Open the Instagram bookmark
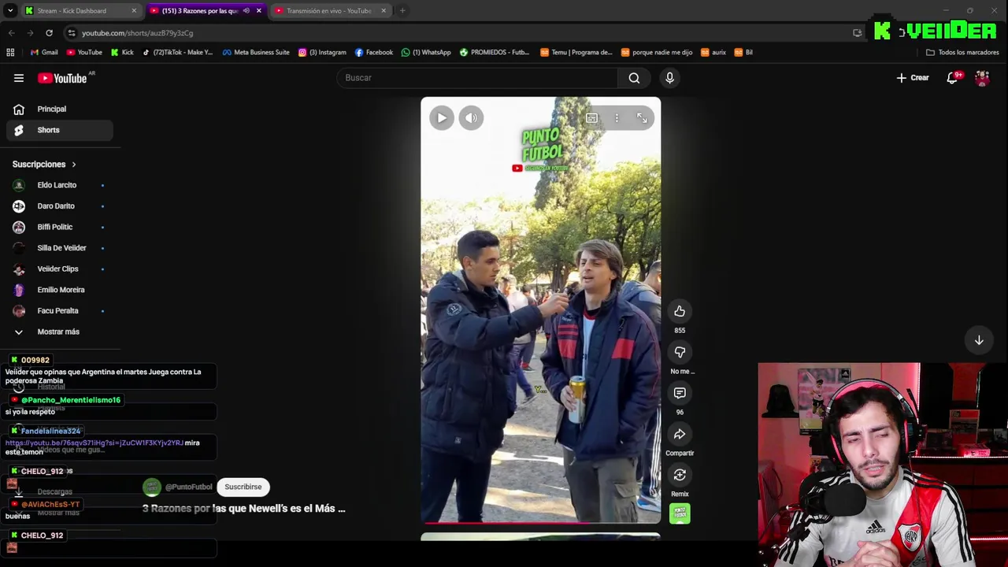Image resolution: width=1008 pixels, height=567 pixels. pyautogui.click(x=322, y=53)
